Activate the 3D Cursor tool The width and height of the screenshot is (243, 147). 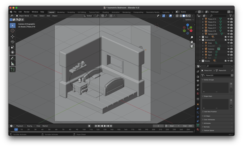coord(12,31)
